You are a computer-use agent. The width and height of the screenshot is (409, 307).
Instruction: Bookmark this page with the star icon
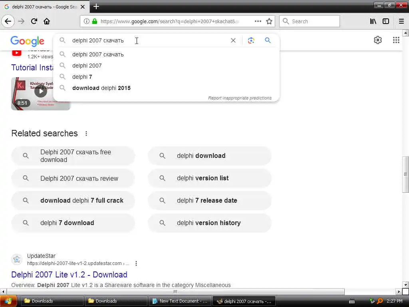point(269,21)
